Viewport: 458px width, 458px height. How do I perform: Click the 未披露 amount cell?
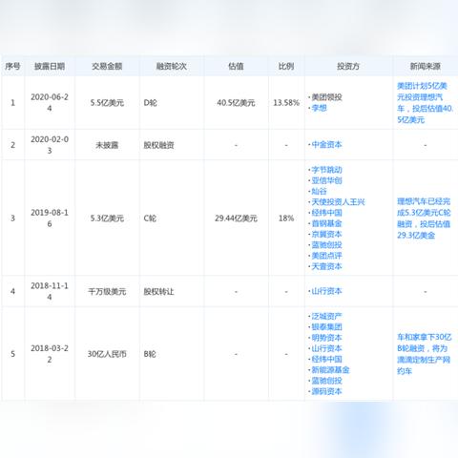coord(107,145)
